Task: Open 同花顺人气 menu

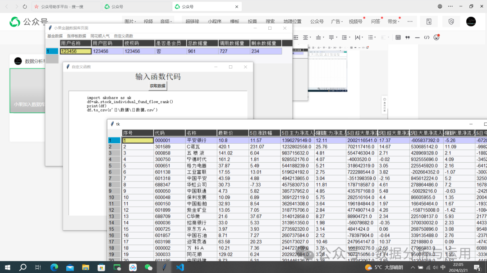Action: [100, 36]
